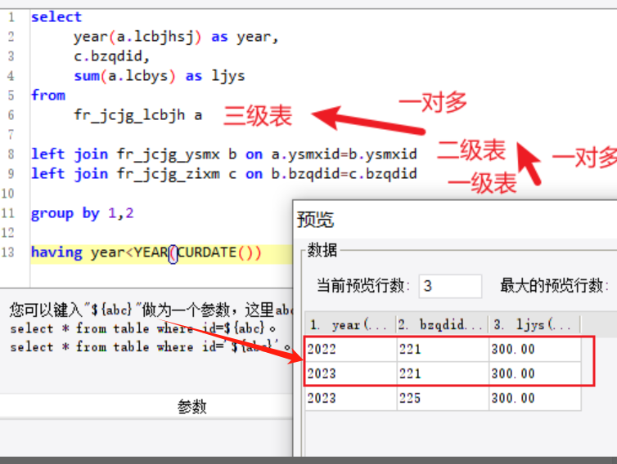
Task: Click the fr_jcjg_lcbjh table name in code
Action: pyautogui.click(x=129, y=115)
